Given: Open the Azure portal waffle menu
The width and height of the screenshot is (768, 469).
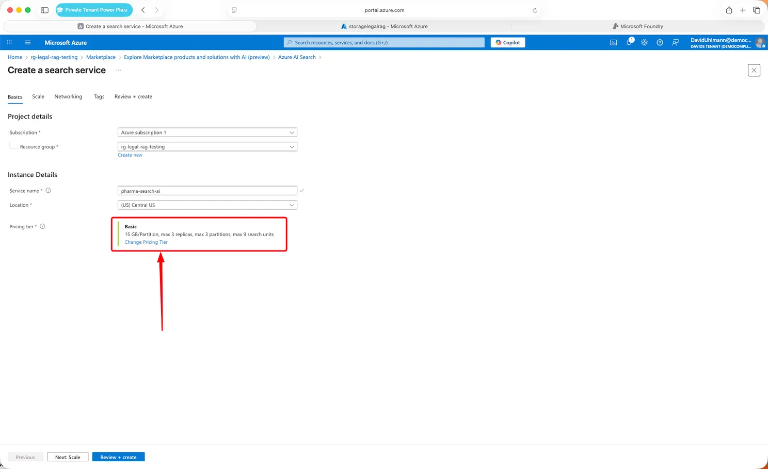Looking at the screenshot, I should click(x=9, y=42).
